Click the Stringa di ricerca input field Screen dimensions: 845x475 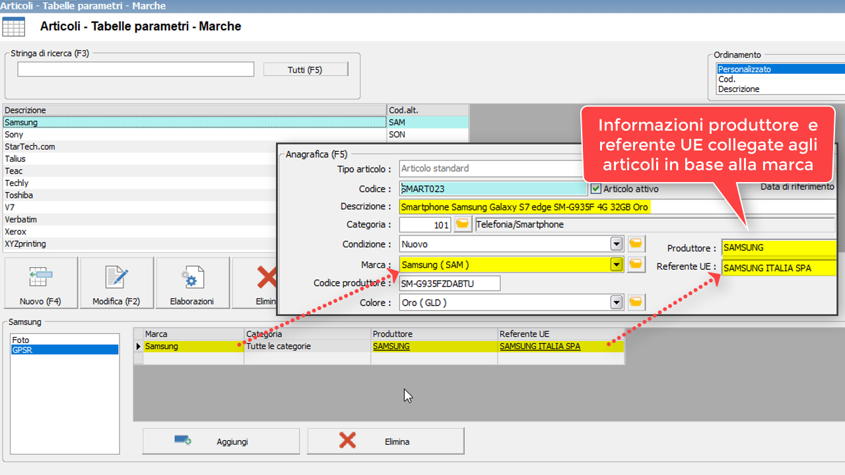[135, 69]
